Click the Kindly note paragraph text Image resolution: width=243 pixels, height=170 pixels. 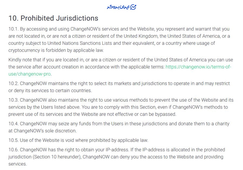121,67
